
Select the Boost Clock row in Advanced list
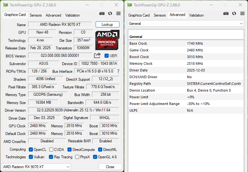tap(186, 57)
